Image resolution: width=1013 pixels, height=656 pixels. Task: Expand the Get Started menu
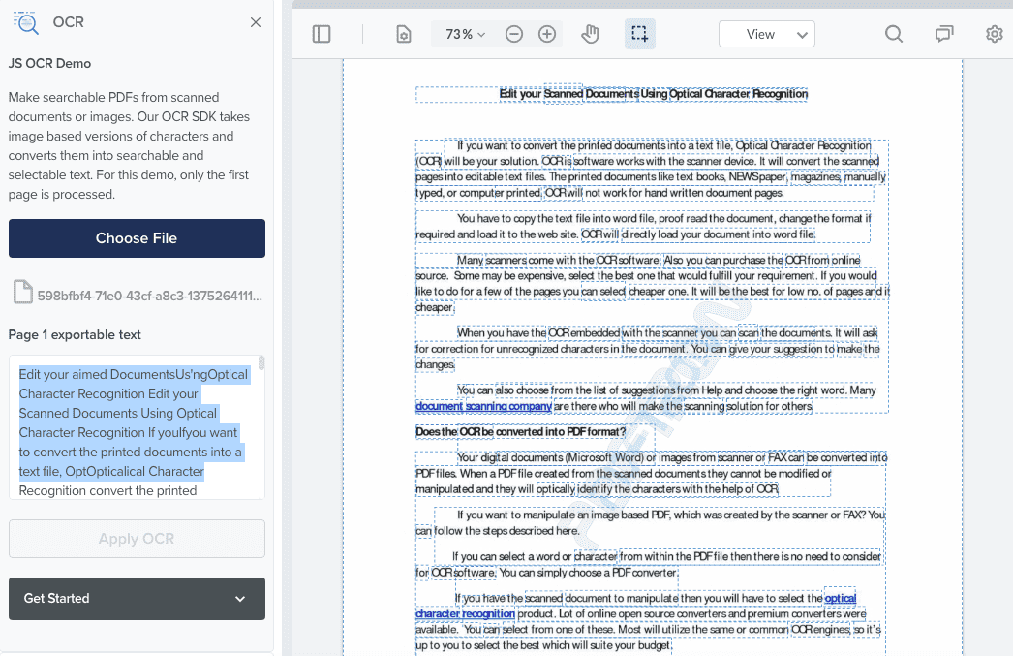[136, 599]
